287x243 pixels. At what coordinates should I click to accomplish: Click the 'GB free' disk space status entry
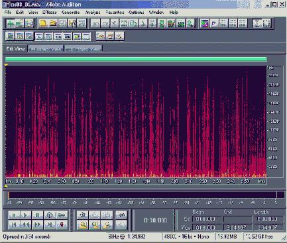[259, 236]
